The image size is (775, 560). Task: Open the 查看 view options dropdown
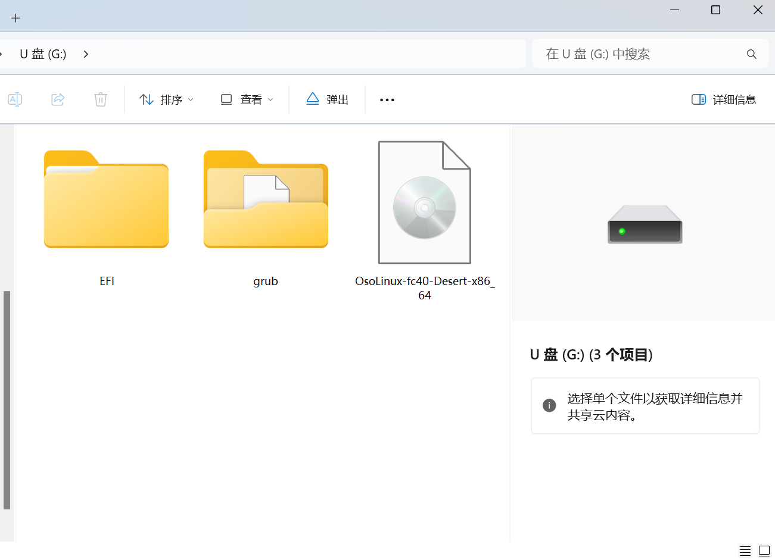tap(247, 99)
